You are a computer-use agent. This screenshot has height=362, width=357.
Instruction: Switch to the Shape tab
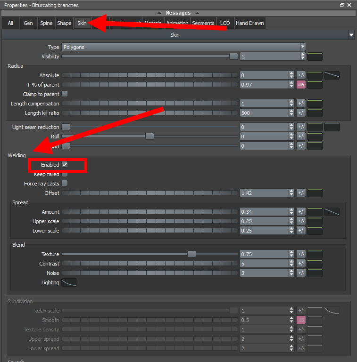click(x=64, y=23)
